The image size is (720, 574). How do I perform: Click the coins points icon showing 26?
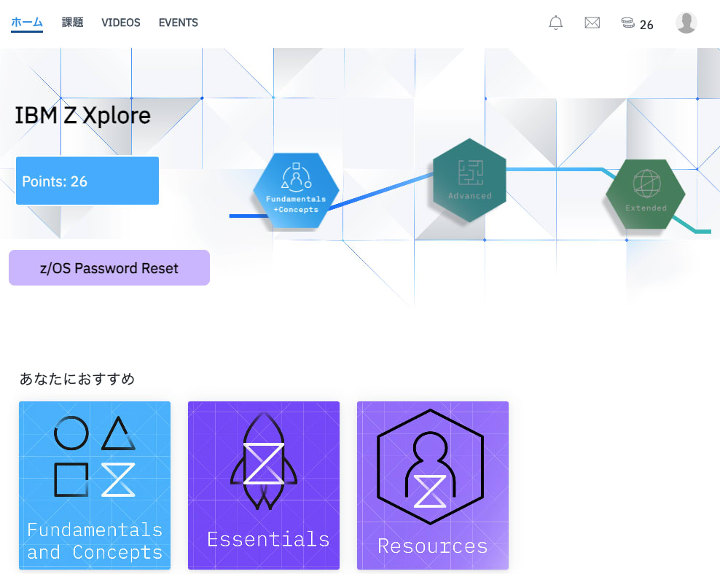click(628, 23)
